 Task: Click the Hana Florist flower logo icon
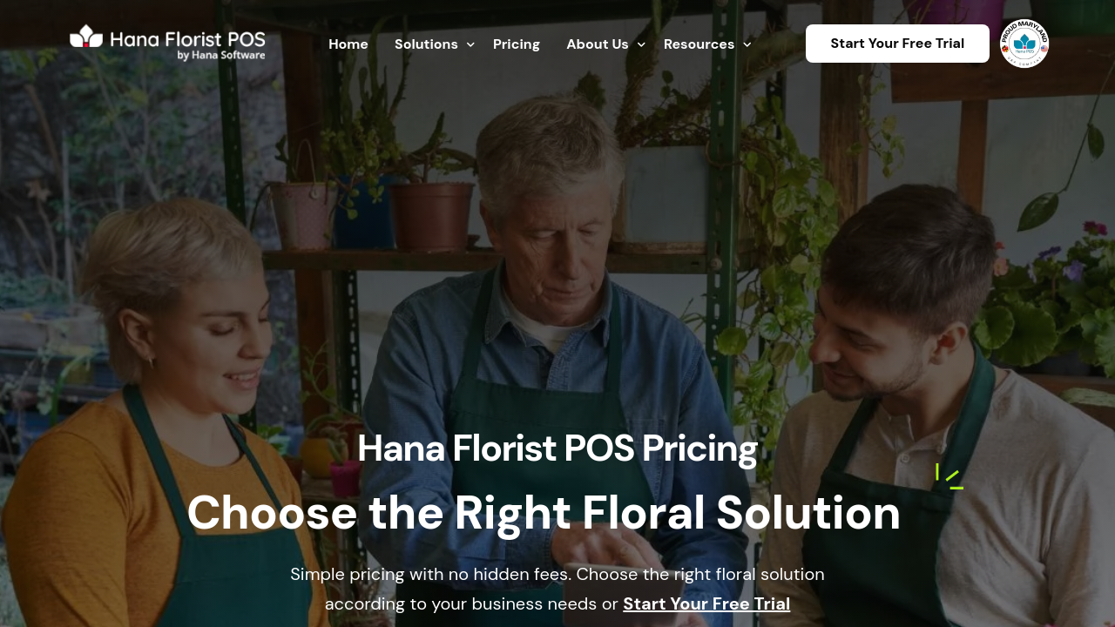(x=86, y=37)
